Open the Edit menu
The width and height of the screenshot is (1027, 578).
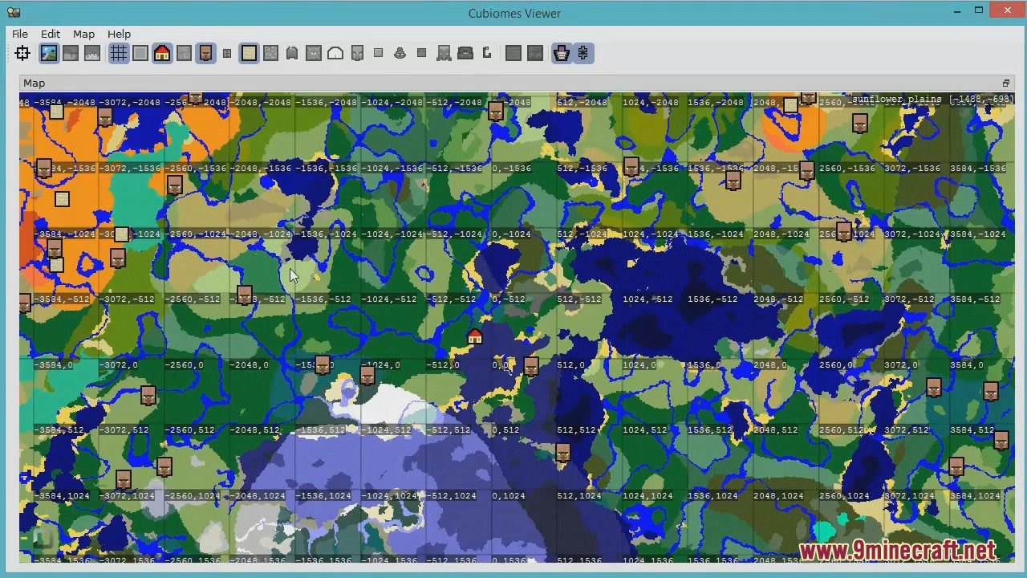51,34
